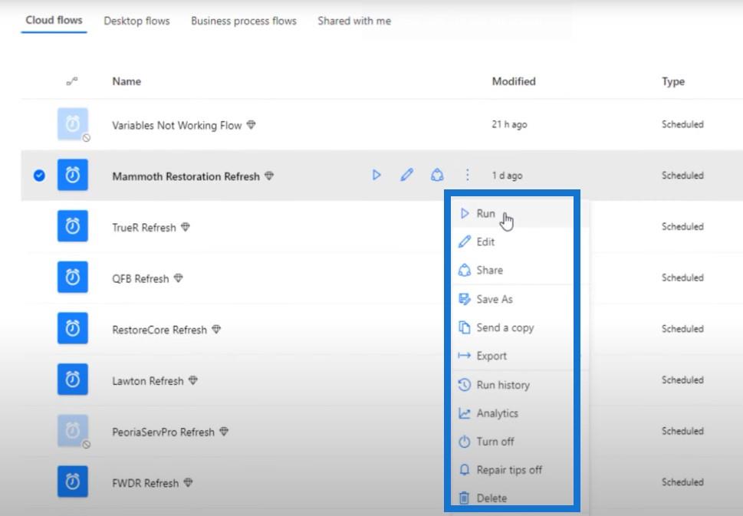Click the alarm clock icon of QFB Refresh
The height and width of the screenshot is (516, 743).
pyautogui.click(x=73, y=278)
